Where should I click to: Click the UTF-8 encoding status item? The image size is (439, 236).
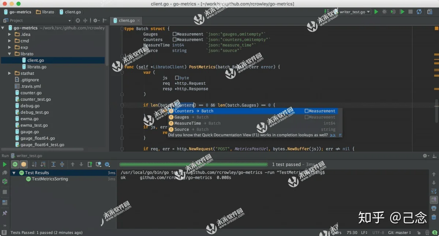pos(378,232)
